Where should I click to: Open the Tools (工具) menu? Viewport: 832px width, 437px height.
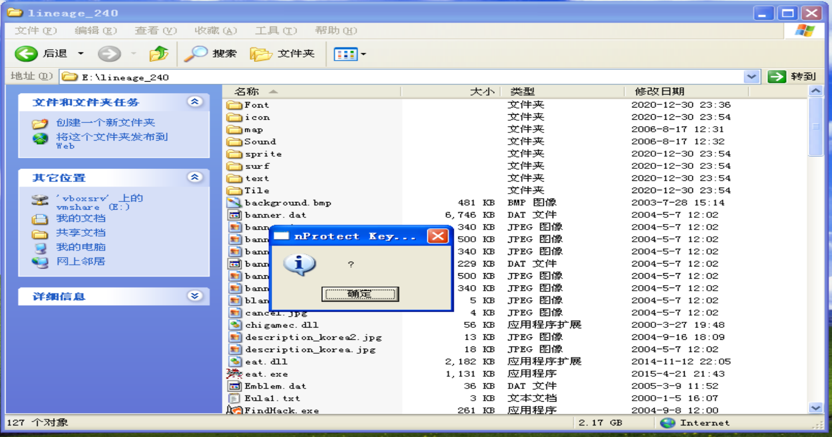coord(276,31)
